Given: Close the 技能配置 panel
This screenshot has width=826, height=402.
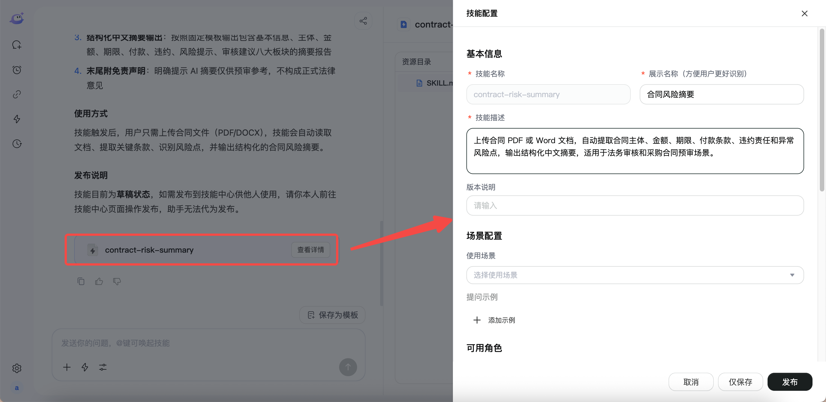Looking at the screenshot, I should tap(804, 13).
